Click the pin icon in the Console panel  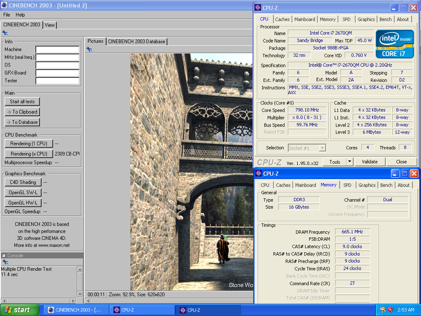[5, 262]
